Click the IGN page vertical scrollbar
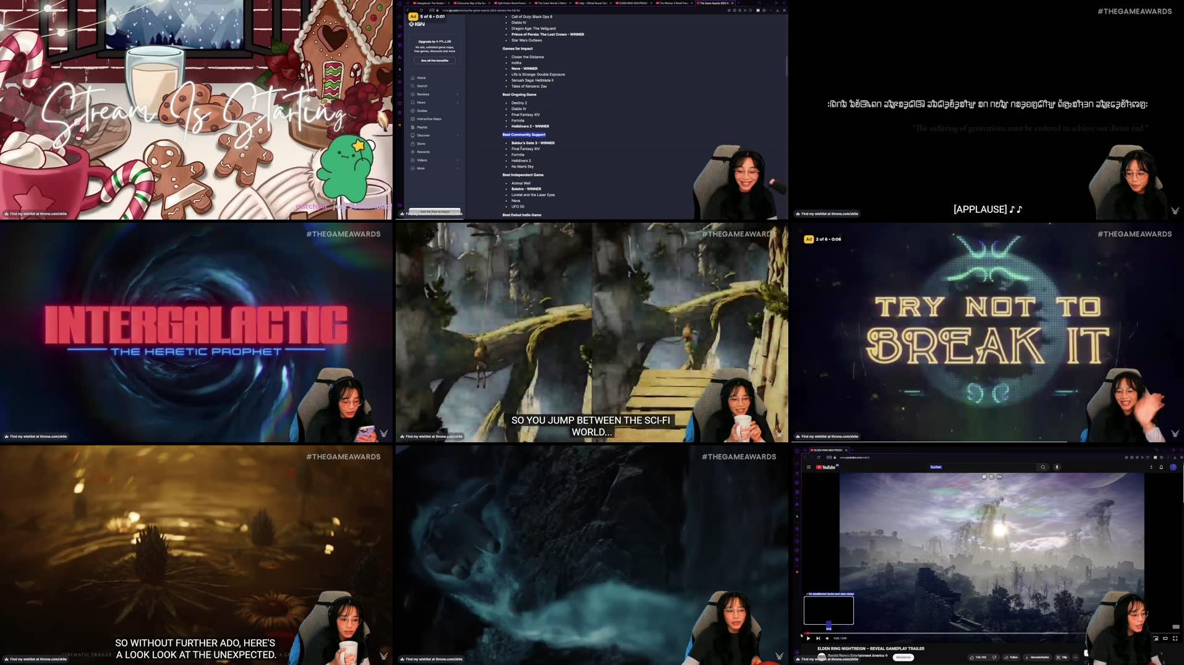The image size is (1184, 665). tap(786, 67)
